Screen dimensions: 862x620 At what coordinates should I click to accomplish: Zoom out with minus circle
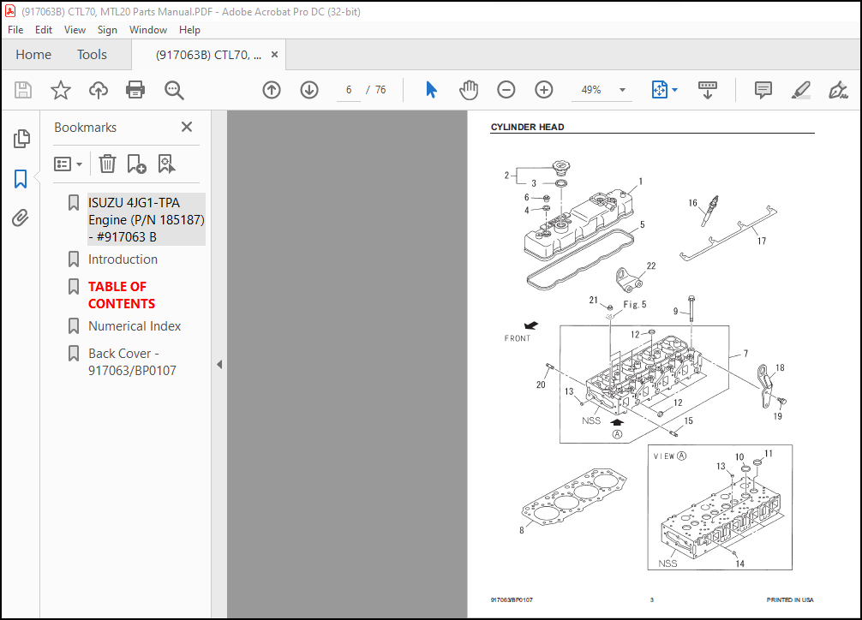point(506,90)
